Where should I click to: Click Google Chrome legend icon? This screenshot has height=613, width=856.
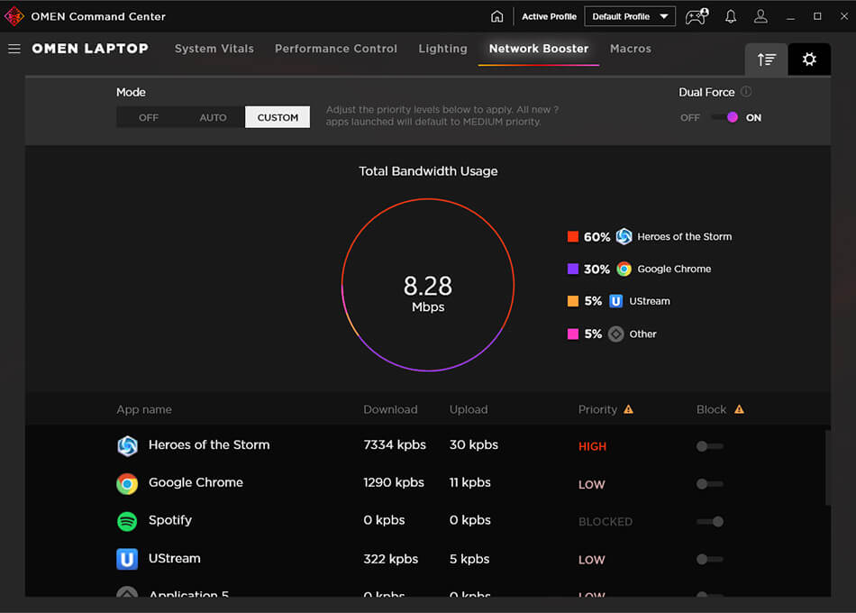(624, 269)
